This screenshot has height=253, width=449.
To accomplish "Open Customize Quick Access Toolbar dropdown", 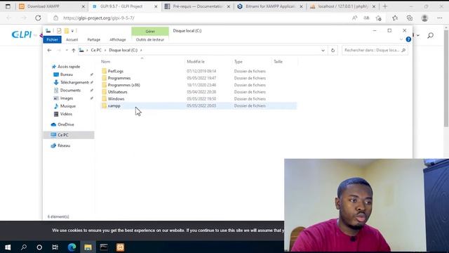I will click(x=72, y=31).
